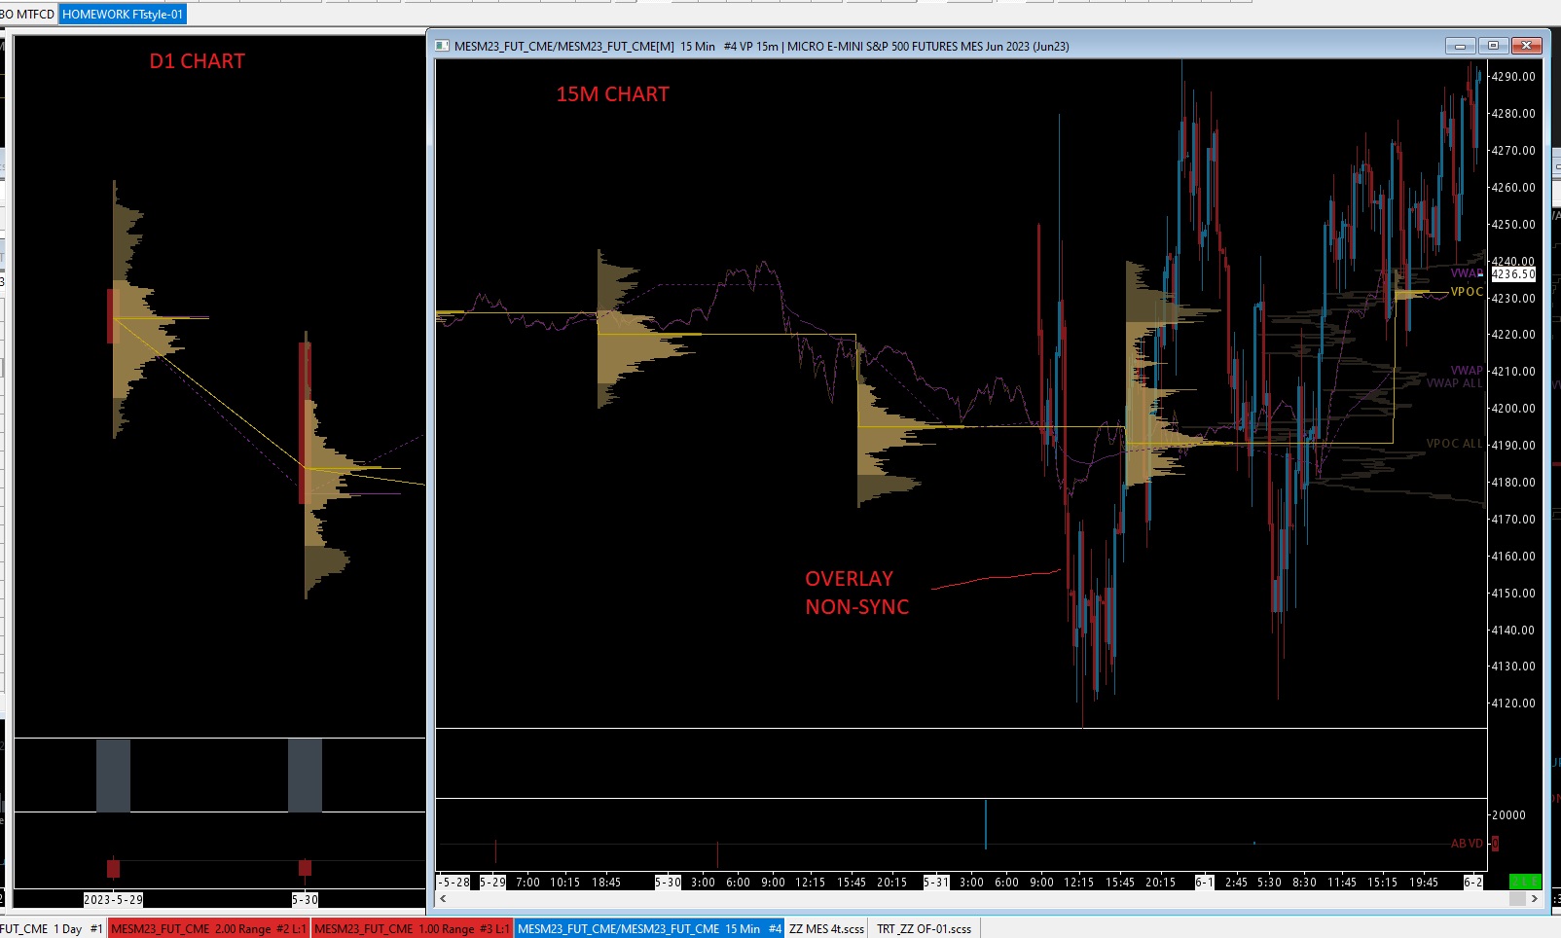Open the 2.00 Range #2 chart tab
1561x938 pixels.
click(208, 929)
